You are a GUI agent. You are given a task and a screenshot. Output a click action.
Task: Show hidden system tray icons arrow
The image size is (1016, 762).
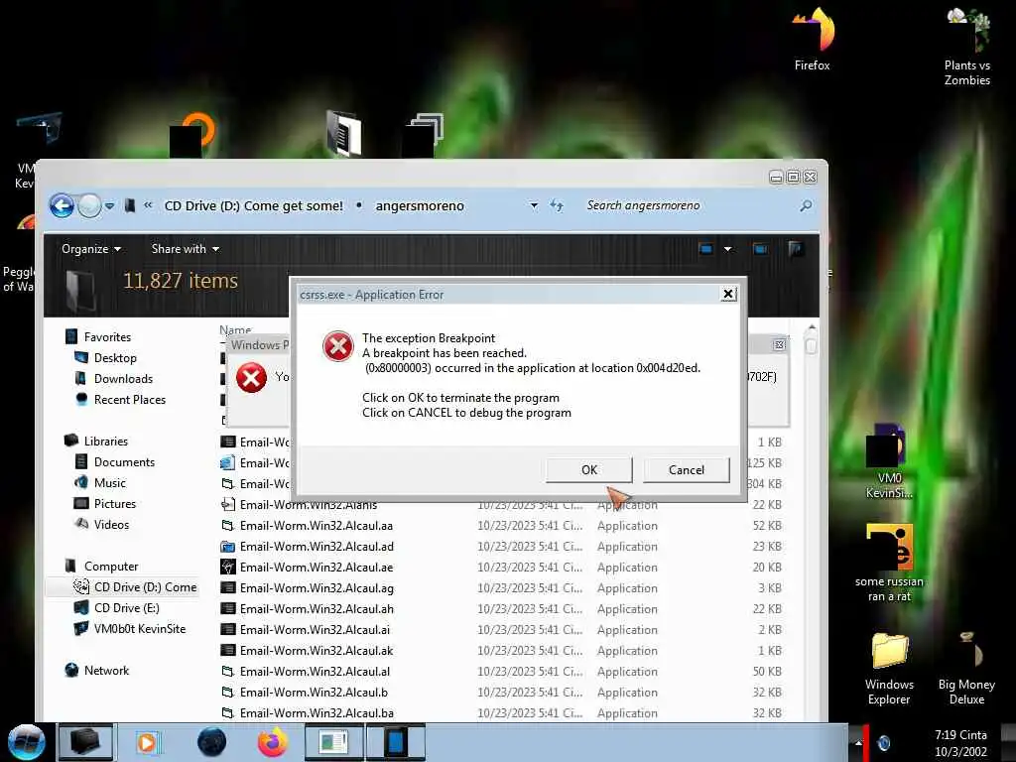coord(858,743)
